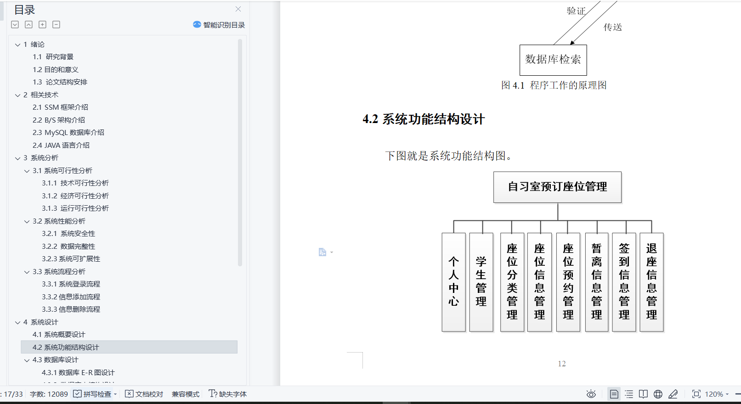Viewport: 741px width, 404px height.
Task: Go to '1.1 研究背景' in outline
Action: (x=53, y=57)
